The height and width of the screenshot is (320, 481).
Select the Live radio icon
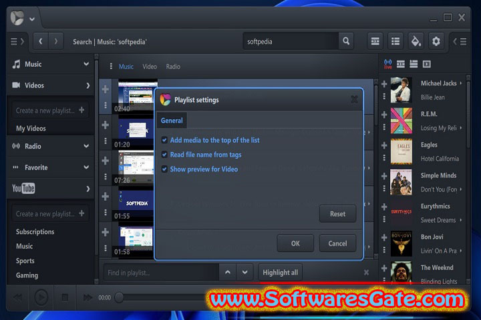[387, 64]
